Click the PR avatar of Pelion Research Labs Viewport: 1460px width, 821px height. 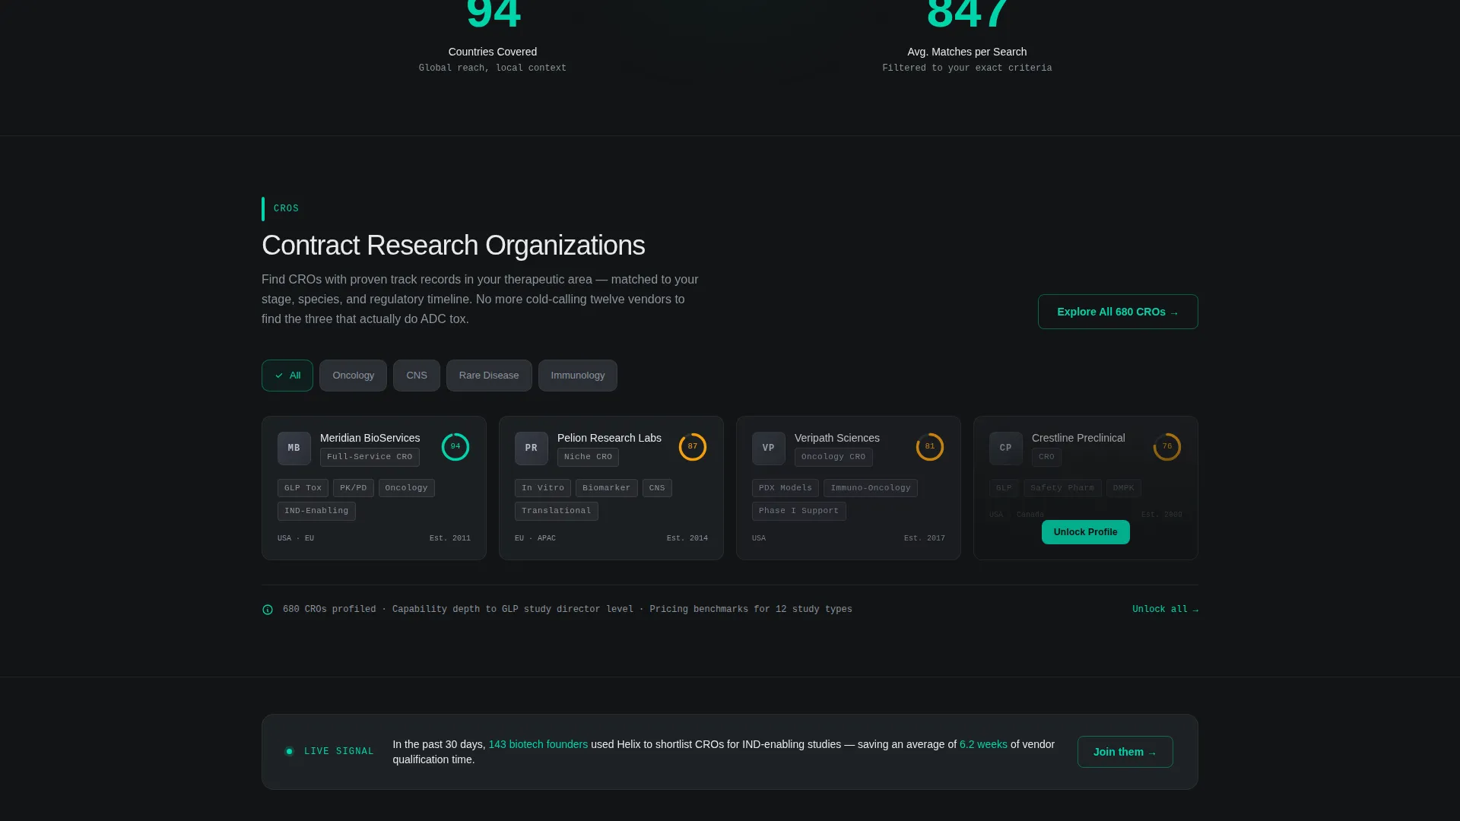pyautogui.click(x=532, y=449)
